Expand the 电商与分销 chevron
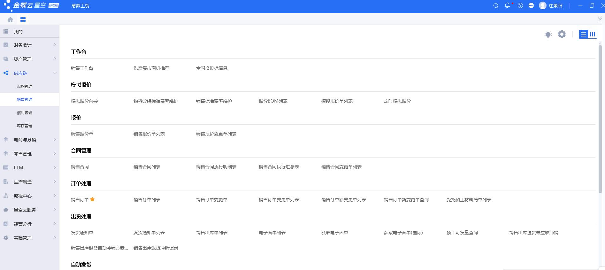The height and width of the screenshot is (270, 605). click(55, 139)
